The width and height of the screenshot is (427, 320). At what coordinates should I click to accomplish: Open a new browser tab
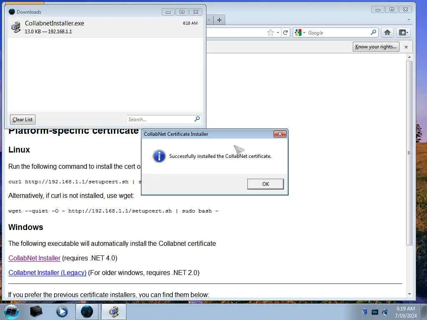219,20
